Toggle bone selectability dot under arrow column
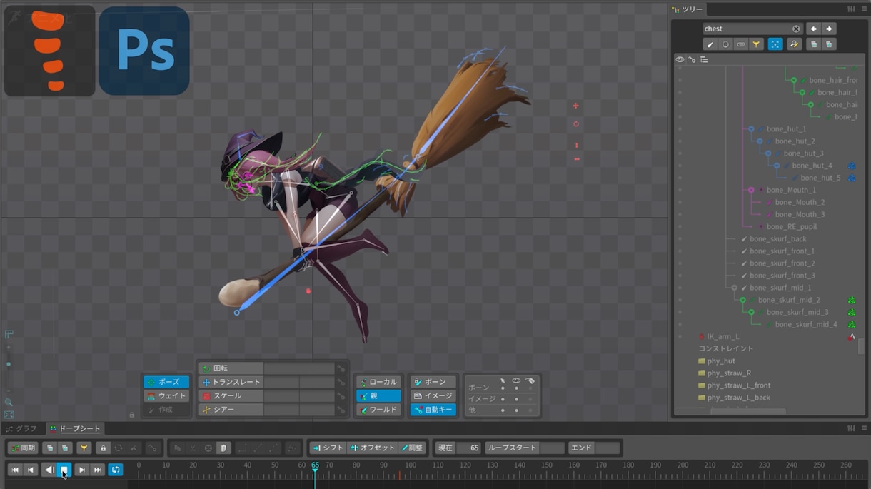 click(503, 388)
